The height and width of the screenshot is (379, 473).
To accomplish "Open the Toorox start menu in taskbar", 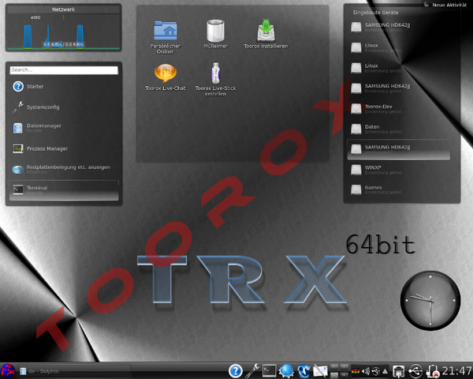I will 8,371.
